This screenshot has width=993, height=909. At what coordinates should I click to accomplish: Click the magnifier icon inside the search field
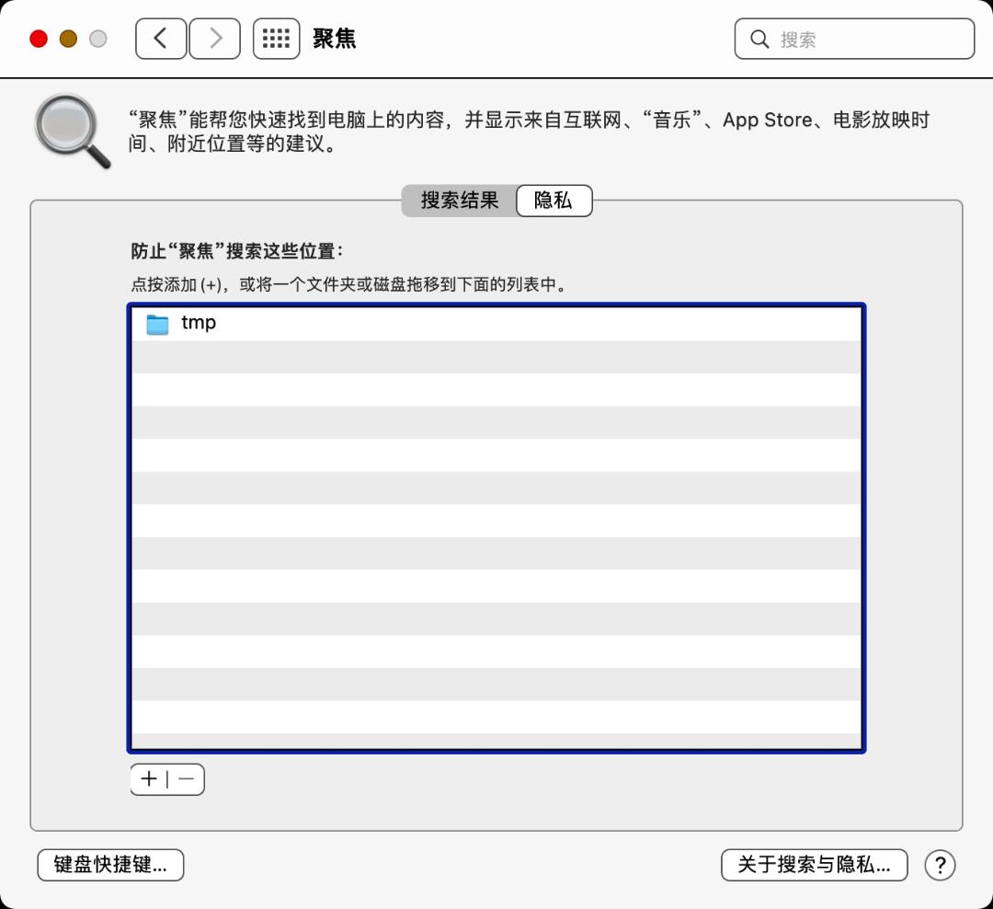(759, 40)
